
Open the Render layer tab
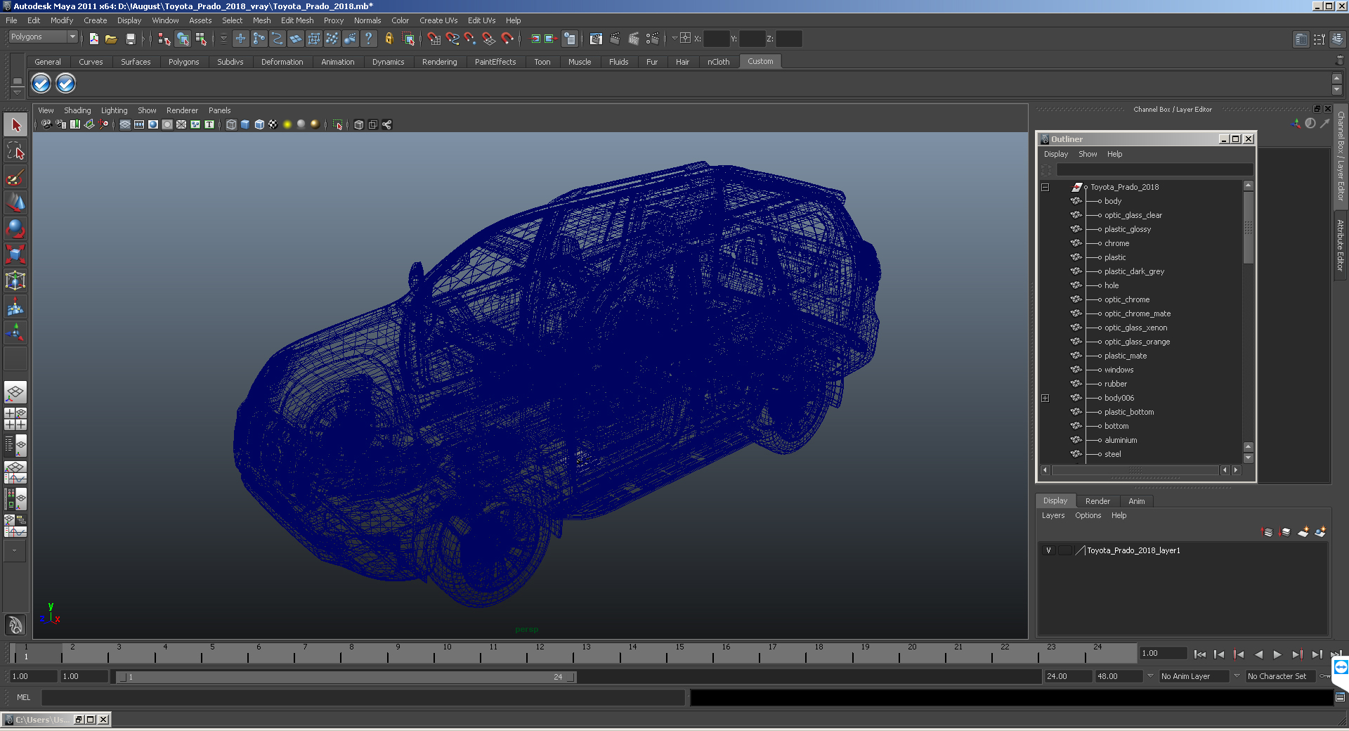coord(1097,501)
